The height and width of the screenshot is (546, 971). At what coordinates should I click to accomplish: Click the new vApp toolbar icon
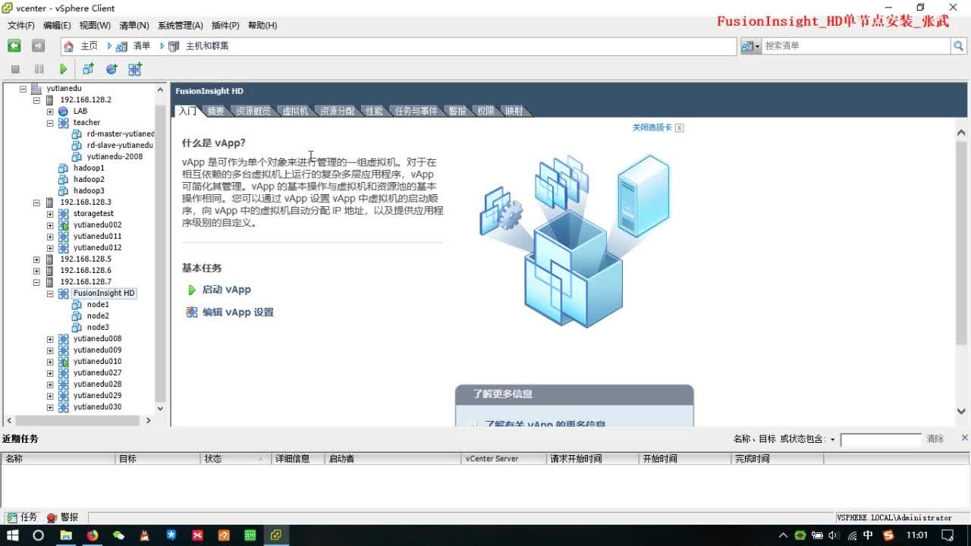coord(135,69)
